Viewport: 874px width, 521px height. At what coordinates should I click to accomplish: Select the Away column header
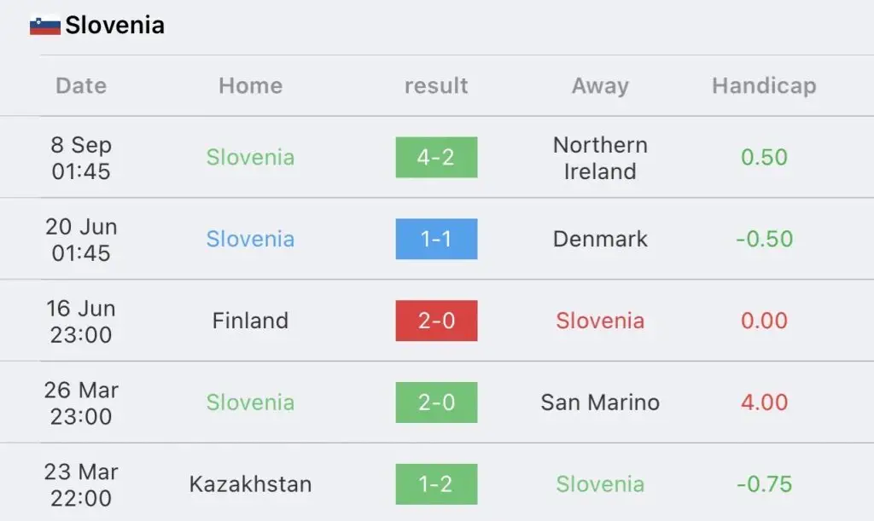(600, 86)
